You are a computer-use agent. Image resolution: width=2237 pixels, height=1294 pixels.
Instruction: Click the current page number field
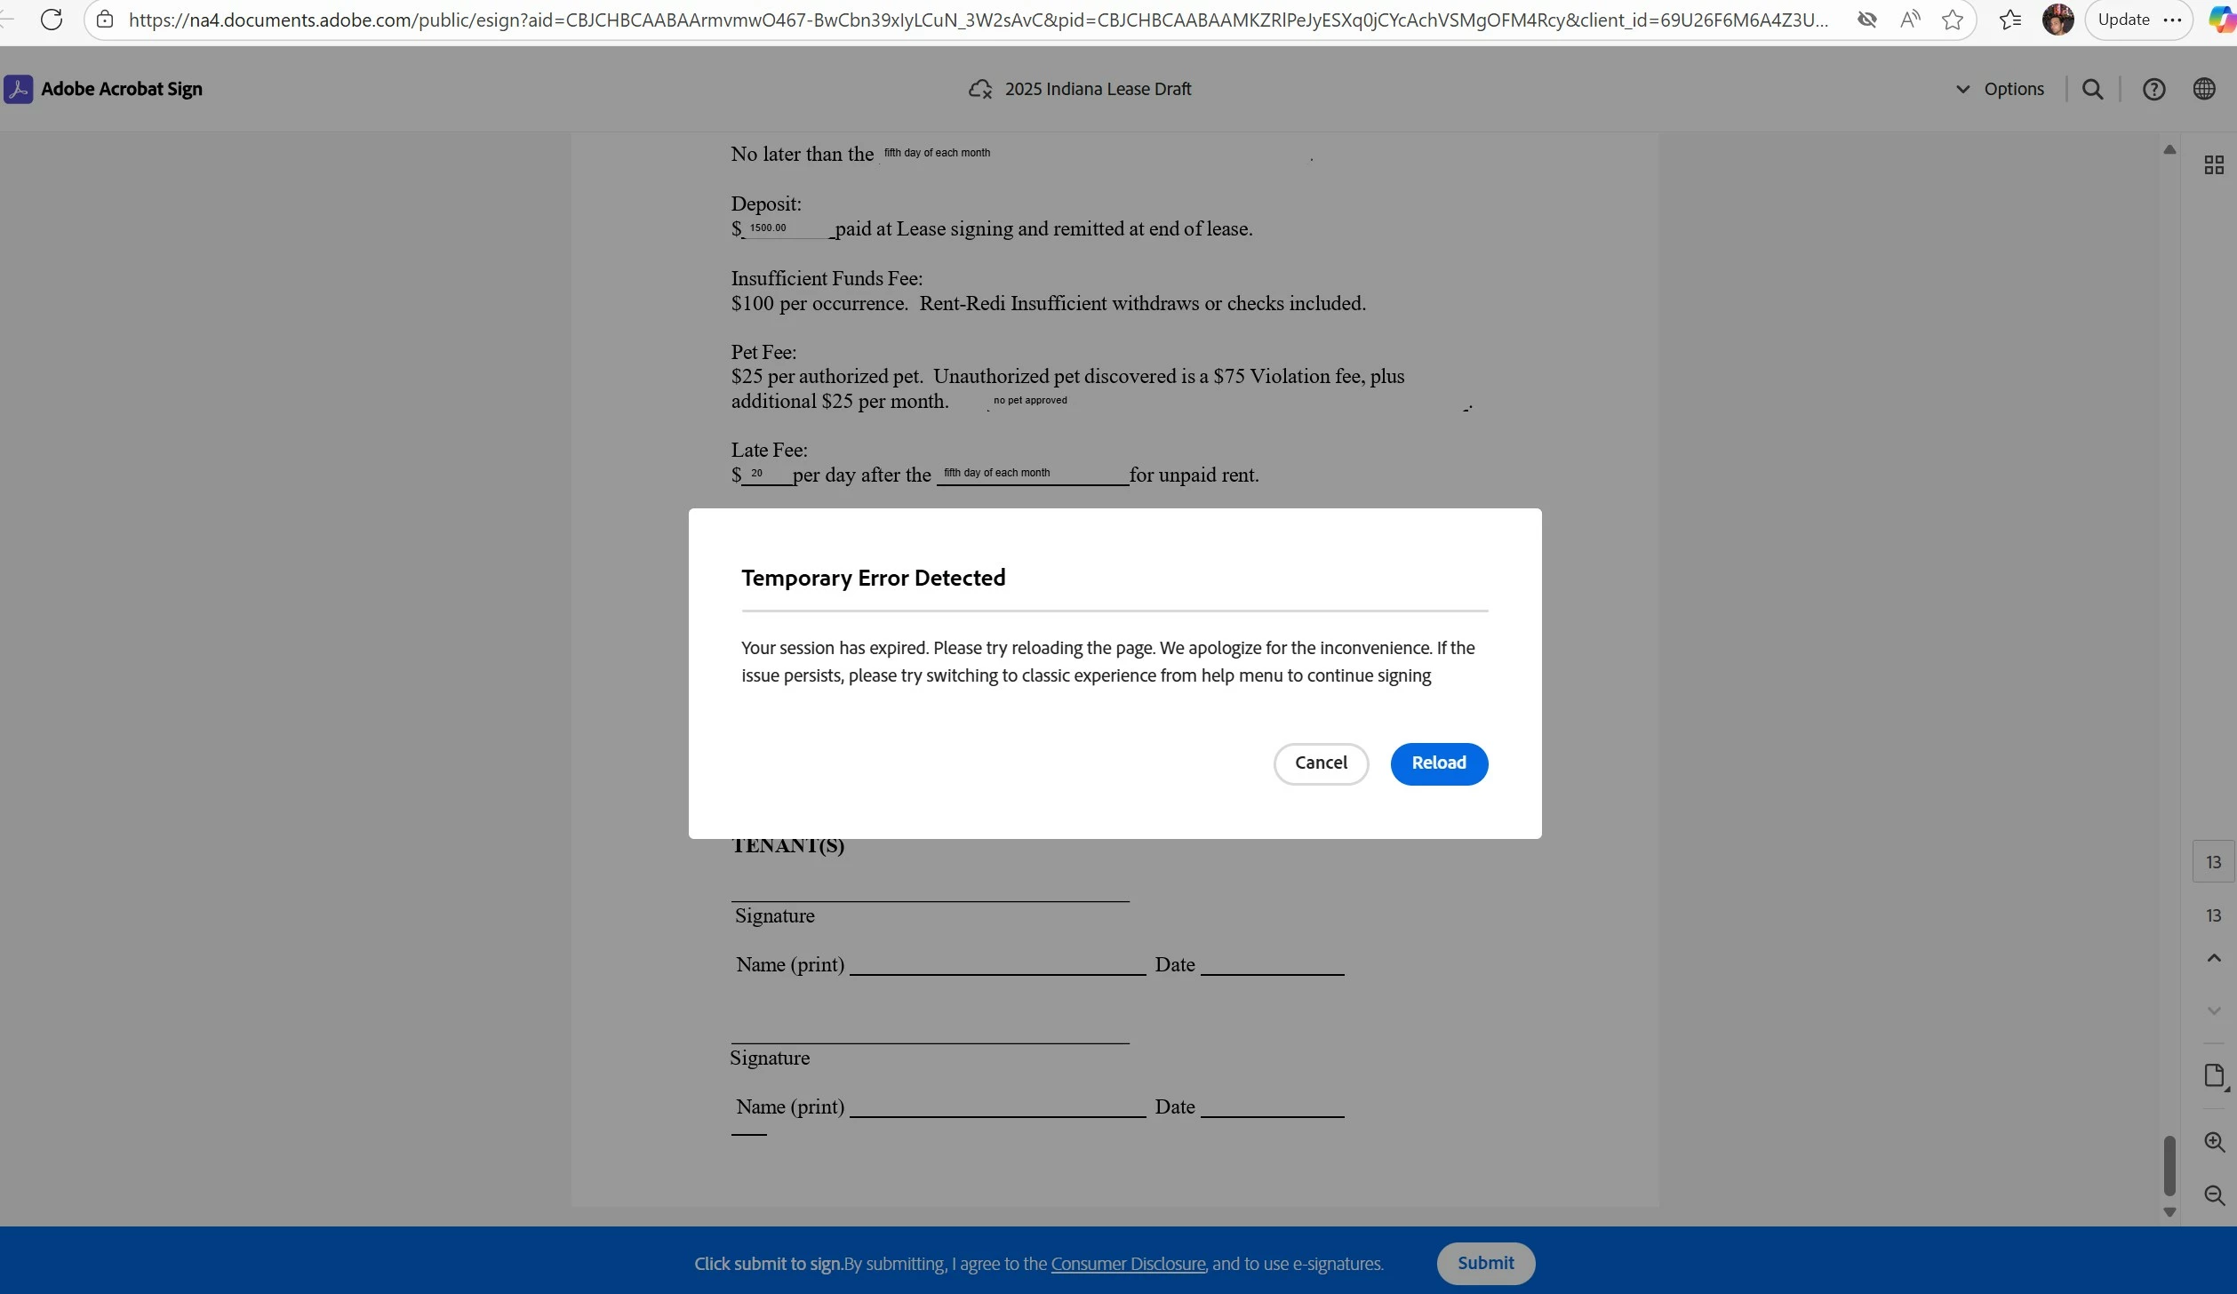point(2213,862)
